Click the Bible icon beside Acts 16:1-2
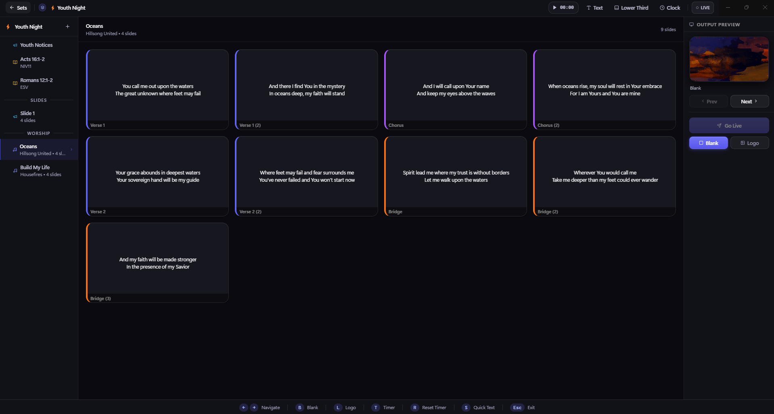774x414 pixels. (x=15, y=62)
